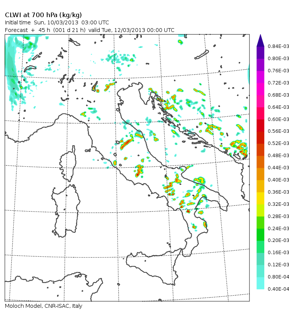The width and height of the screenshot is (289, 315).
Task: Click the 0.40E-04 legend label
Action: click(x=278, y=289)
